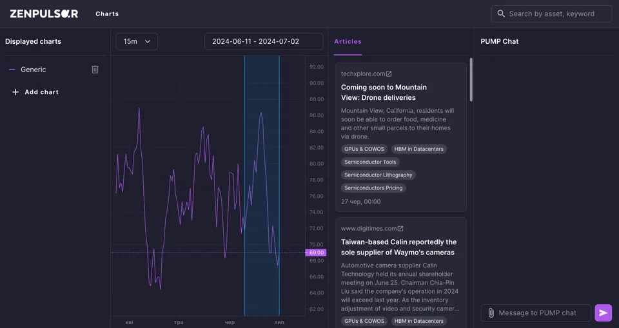Send message with the purple arrow button
This screenshot has width=619, height=328.
click(x=604, y=313)
